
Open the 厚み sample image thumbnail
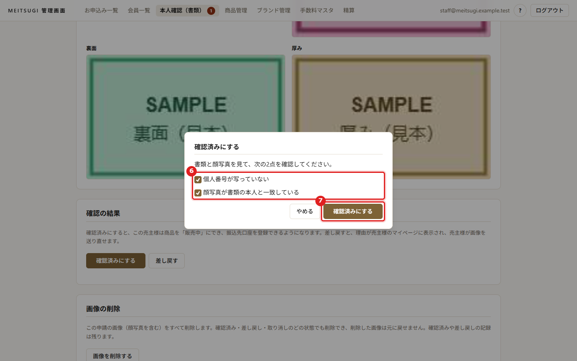coord(391,117)
